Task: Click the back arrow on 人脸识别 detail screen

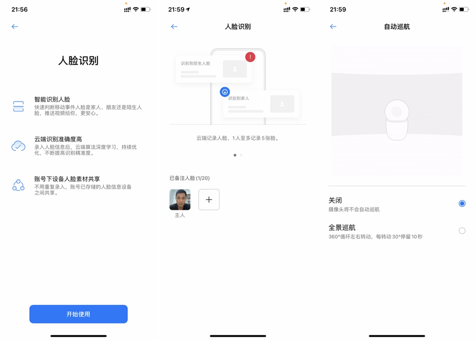Action: [174, 26]
